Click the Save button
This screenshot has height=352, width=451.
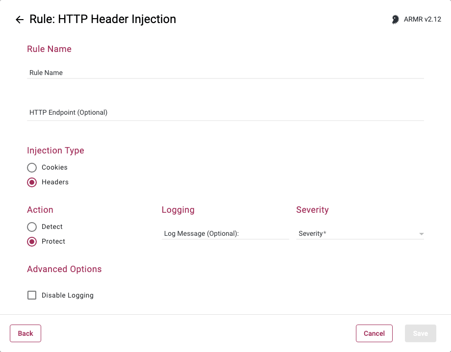(x=420, y=333)
